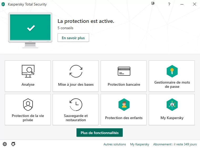
Task: Open Sauvegarde et restauration tile
Action: coord(75,109)
